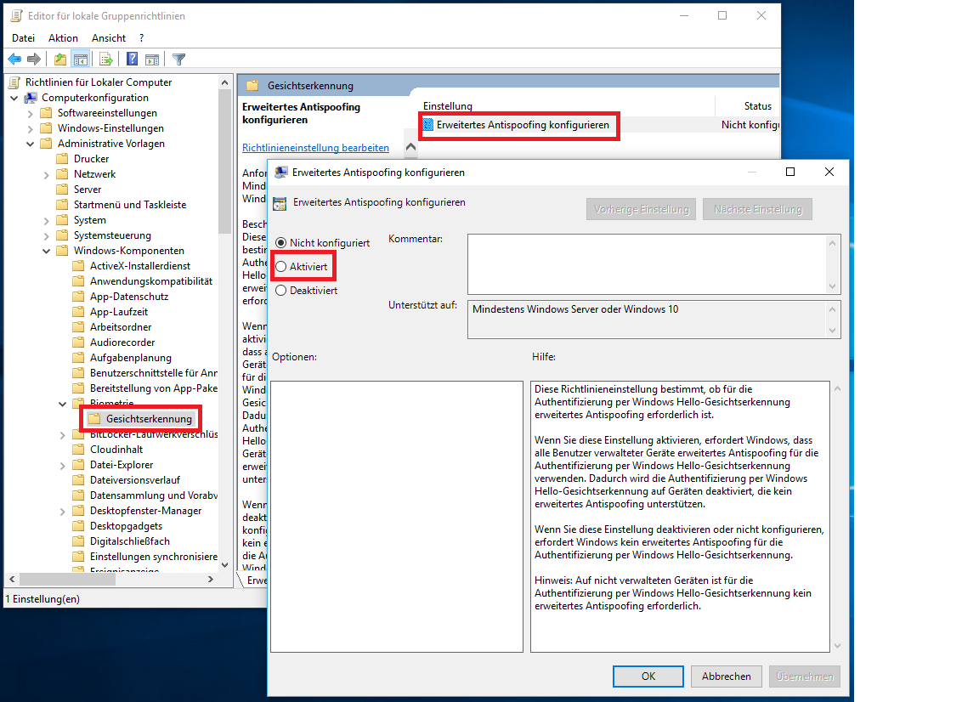Expand the Datei-Explorer node
This screenshot has width=979, height=702.
(62, 465)
